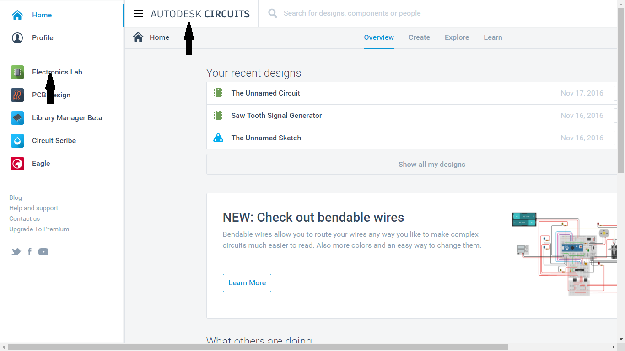
Task: Switch to the Create tab
Action: tap(419, 37)
